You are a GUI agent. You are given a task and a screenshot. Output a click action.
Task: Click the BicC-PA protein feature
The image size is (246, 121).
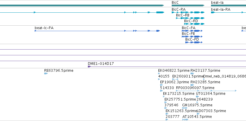[192, 31]
